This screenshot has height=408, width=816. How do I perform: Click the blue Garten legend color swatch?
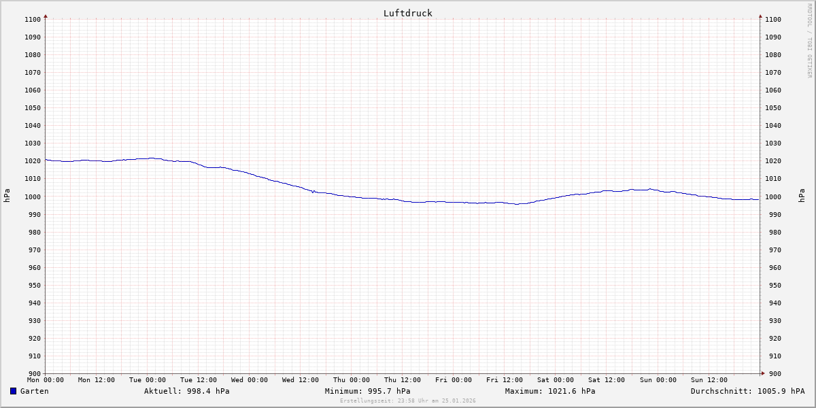(13, 391)
